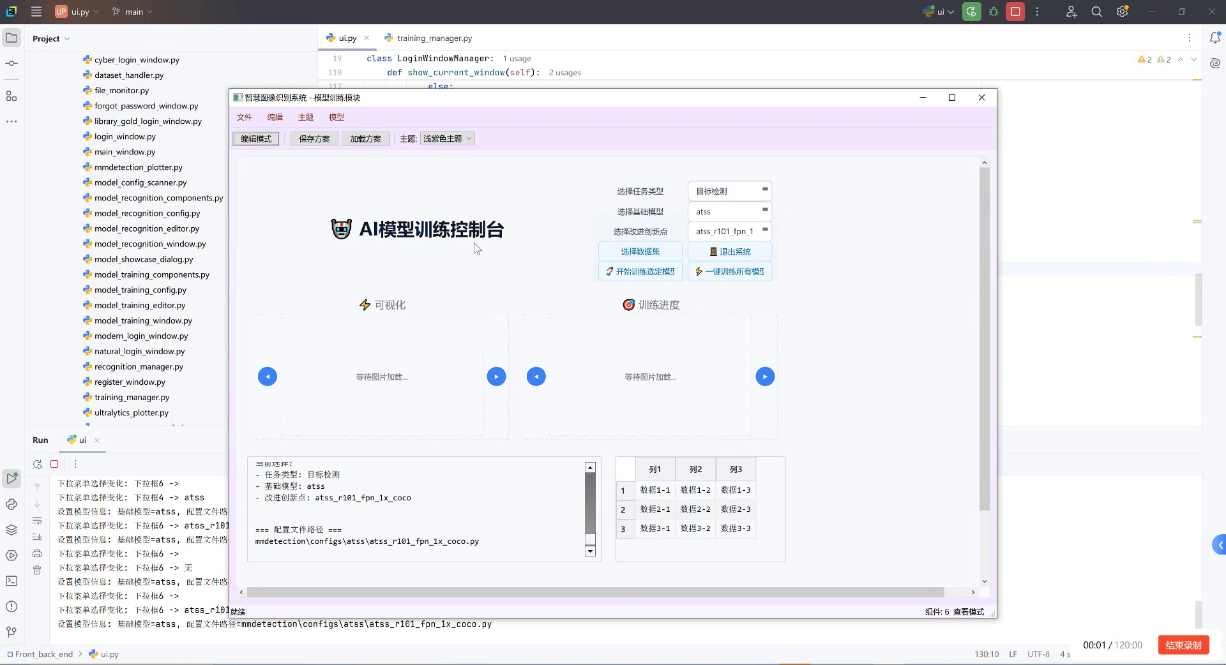Open the Structure tool window icon

coord(11,96)
